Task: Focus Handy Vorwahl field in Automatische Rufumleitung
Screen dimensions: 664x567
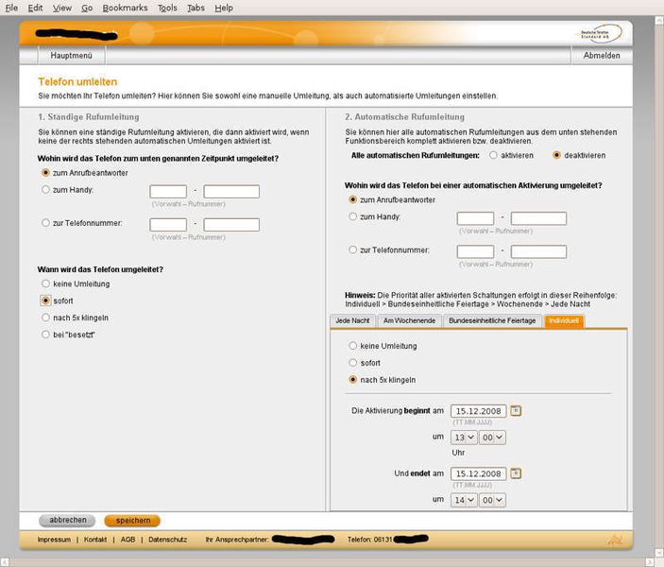Action: [475, 218]
